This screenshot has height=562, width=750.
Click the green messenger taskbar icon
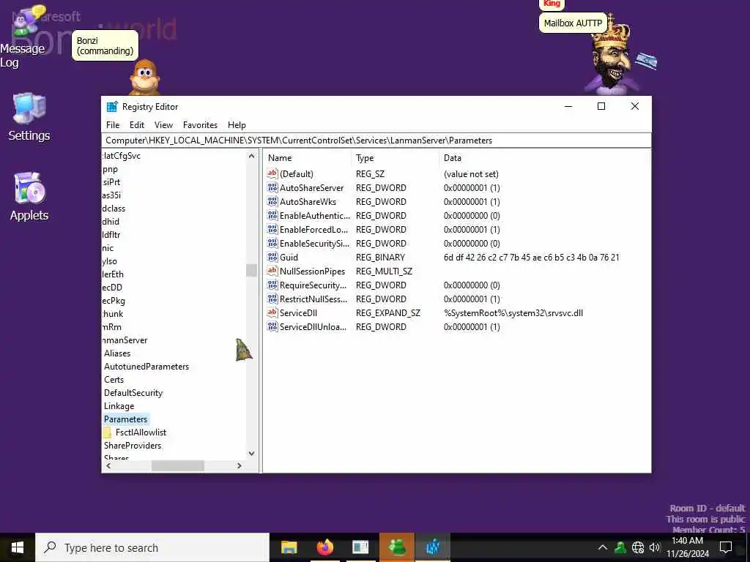(396, 547)
